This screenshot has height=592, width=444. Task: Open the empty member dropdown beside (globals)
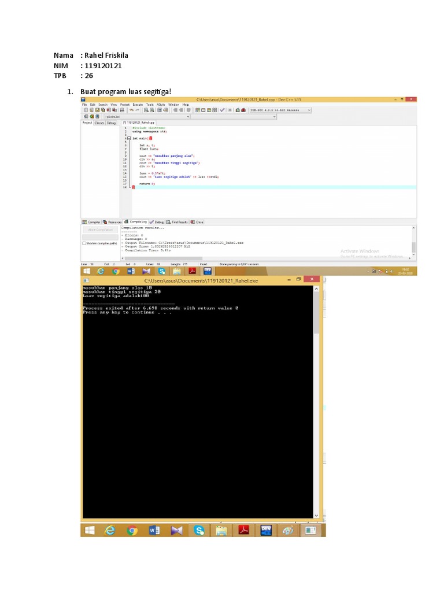[x=234, y=117]
